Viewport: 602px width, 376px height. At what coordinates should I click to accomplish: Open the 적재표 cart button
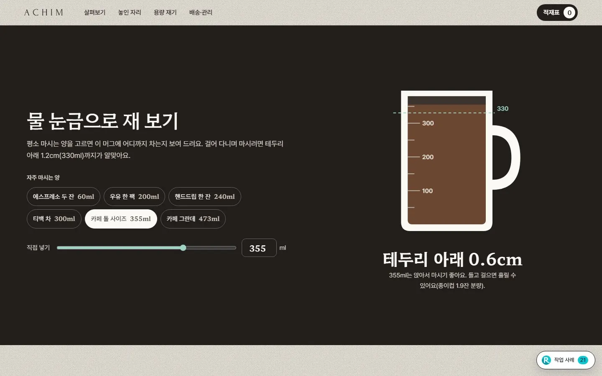coord(557,13)
